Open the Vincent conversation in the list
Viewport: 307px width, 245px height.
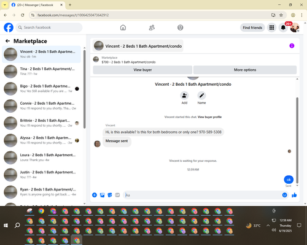(x=41, y=55)
